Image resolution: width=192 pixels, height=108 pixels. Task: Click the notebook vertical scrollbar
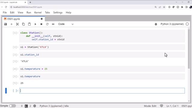click(x=189, y=49)
